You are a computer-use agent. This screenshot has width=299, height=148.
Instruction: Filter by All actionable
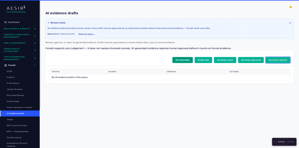182,60
